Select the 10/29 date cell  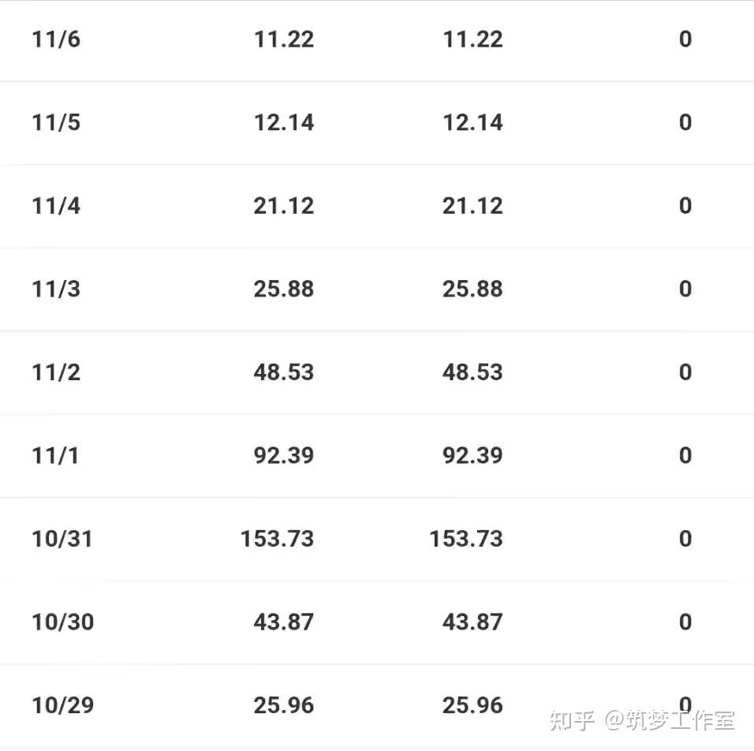63,705
